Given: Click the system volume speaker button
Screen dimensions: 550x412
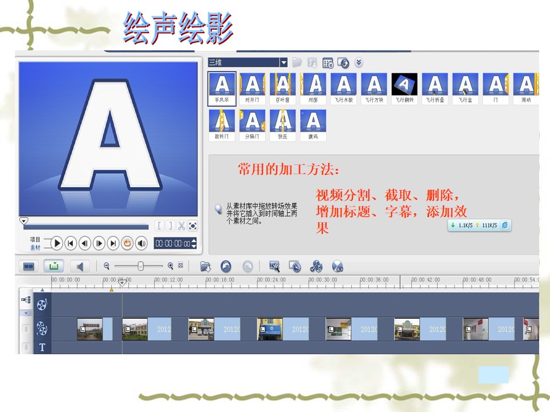Looking at the screenshot, I should point(141,243).
